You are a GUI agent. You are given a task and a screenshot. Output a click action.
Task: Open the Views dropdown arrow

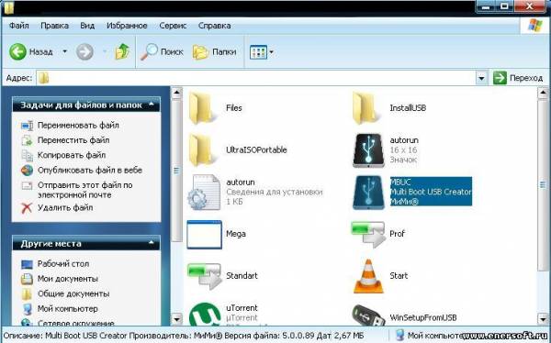click(x=271, y=52)
